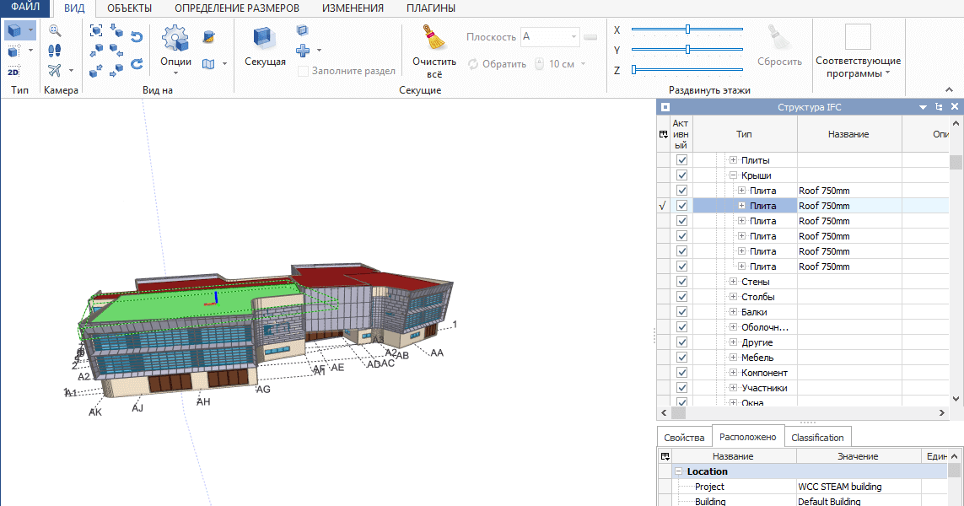Activate the walk camera mode (footsteps icon)
This screenshot has height=506, width=964.
coord(53,50)
